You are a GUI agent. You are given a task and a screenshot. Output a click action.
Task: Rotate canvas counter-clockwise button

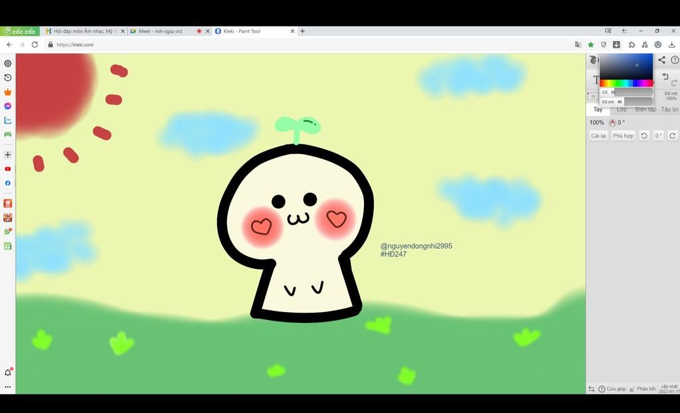point(644,136)
